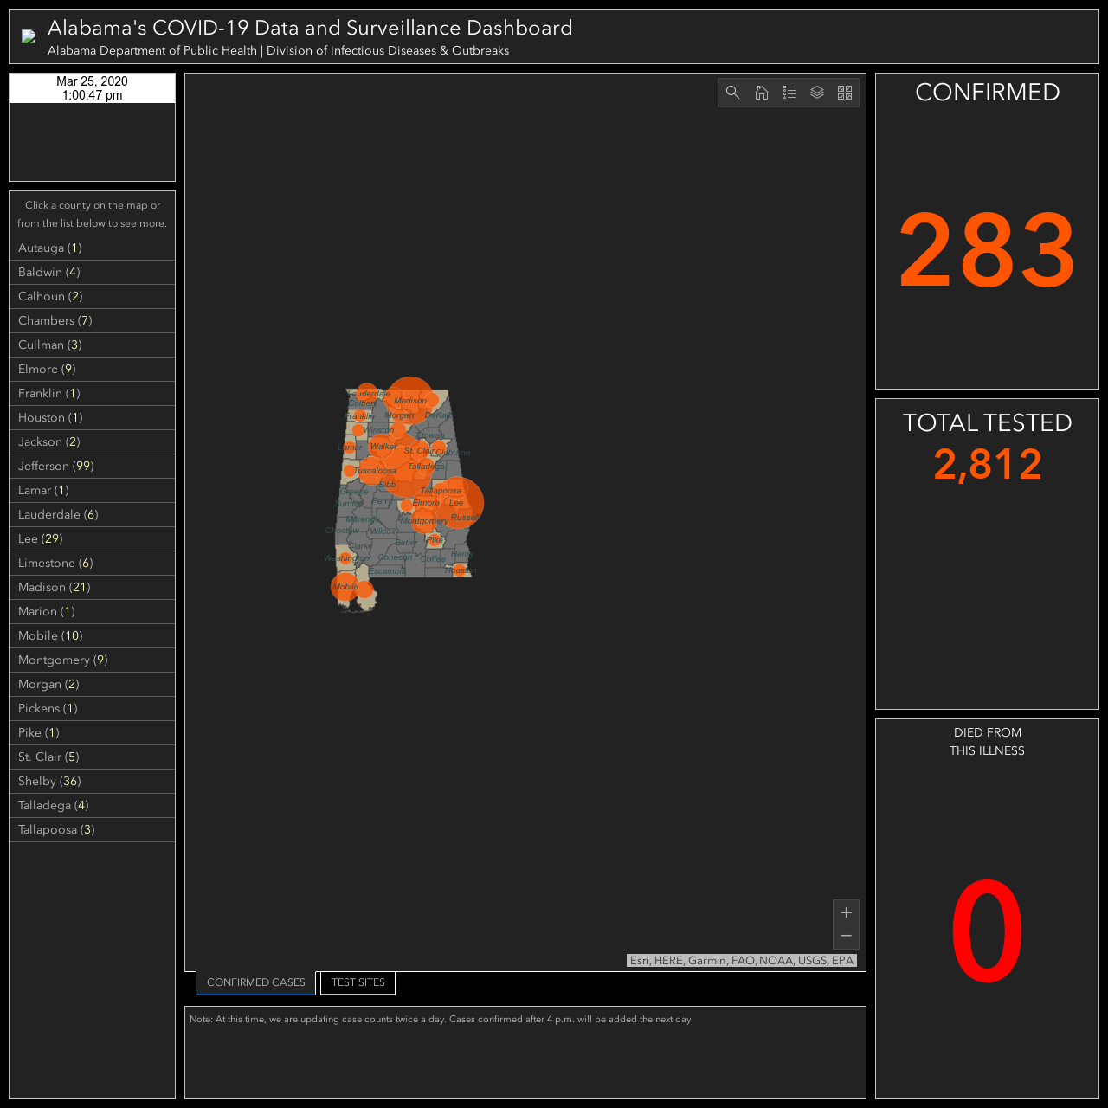Screen dimensions: 1108x1108
Task: Reset map to home extent
Action: pos(762,93)
